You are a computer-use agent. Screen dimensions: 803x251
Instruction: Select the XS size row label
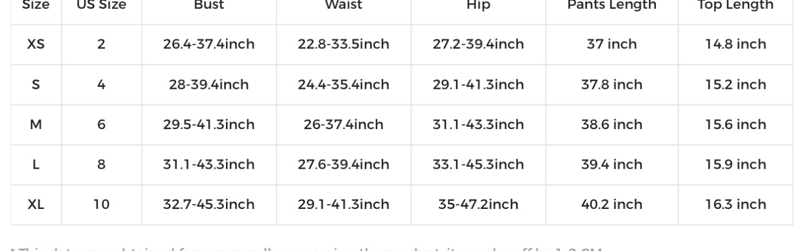click(x=36, y=44)
